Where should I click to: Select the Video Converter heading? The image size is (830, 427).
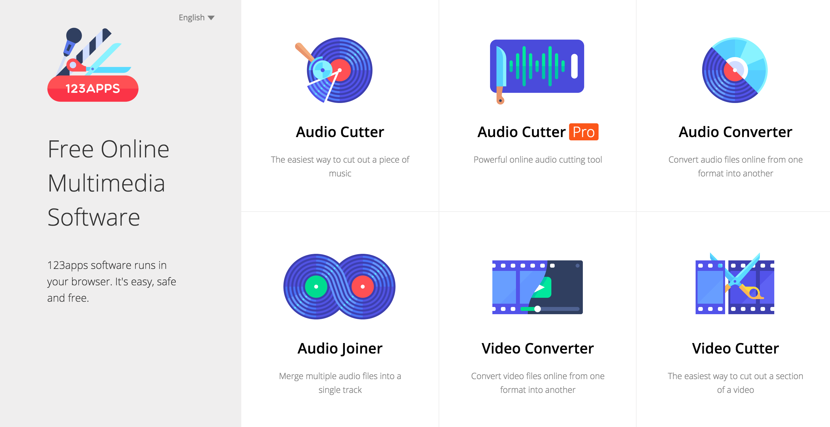[x=537, y=348]
